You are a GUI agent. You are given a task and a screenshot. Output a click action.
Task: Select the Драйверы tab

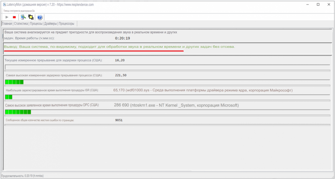pos(51,24)
